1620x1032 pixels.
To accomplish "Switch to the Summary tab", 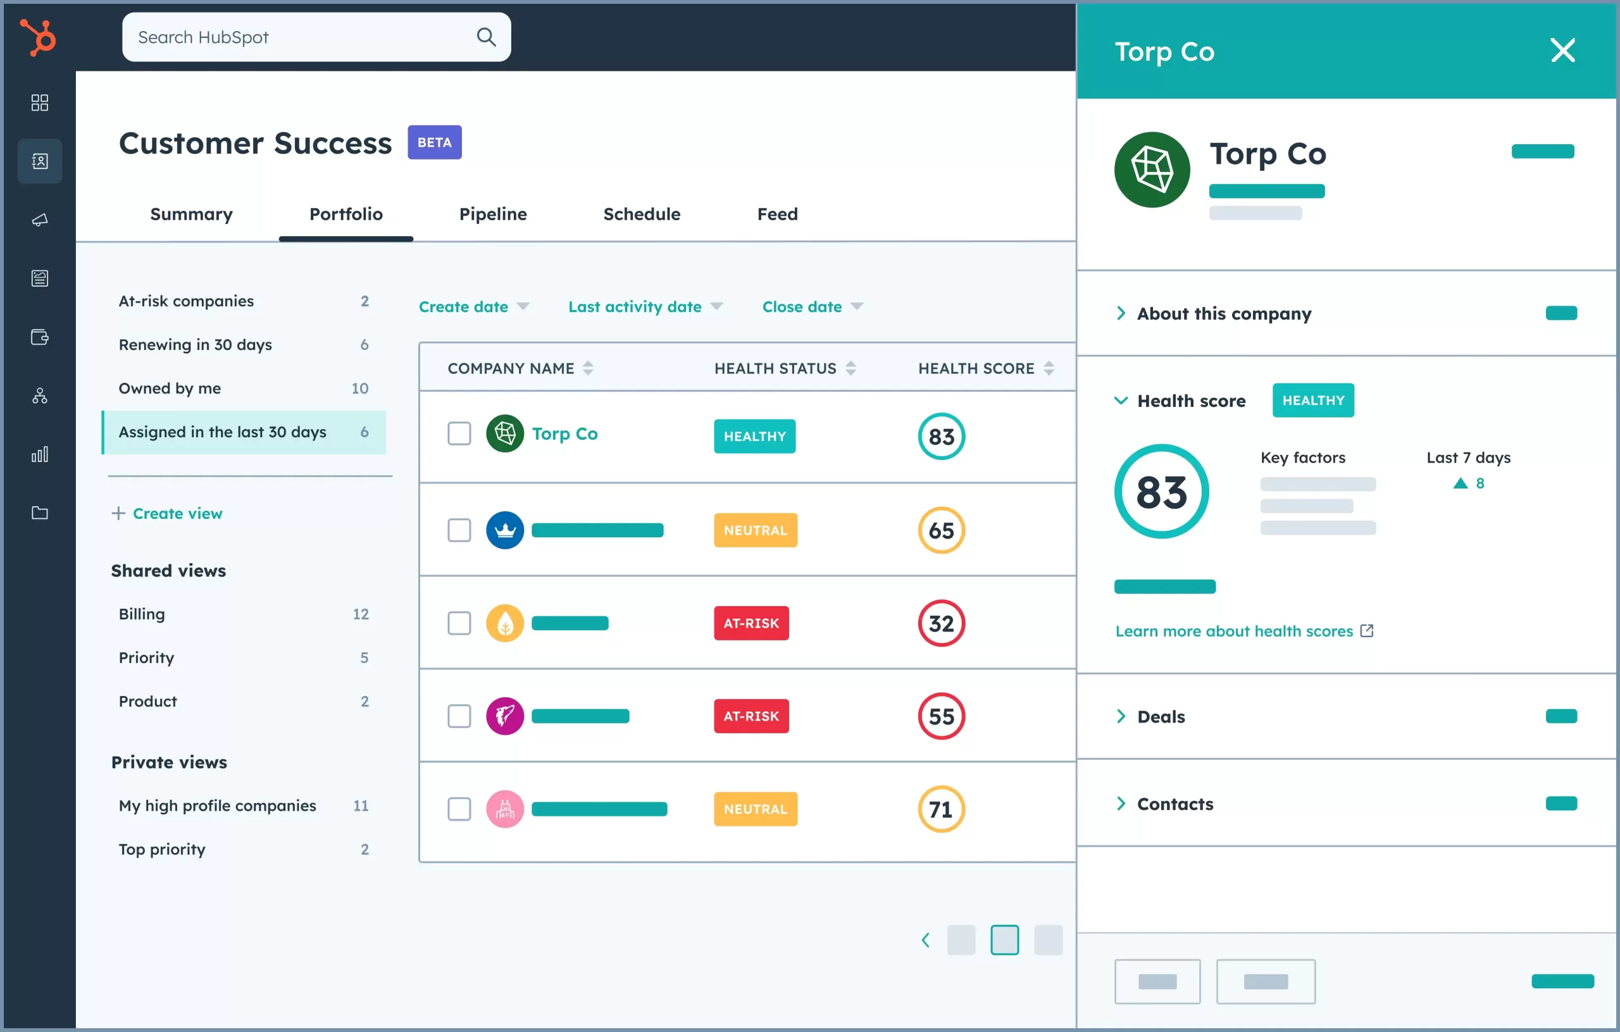I will (x=190, y=214).
